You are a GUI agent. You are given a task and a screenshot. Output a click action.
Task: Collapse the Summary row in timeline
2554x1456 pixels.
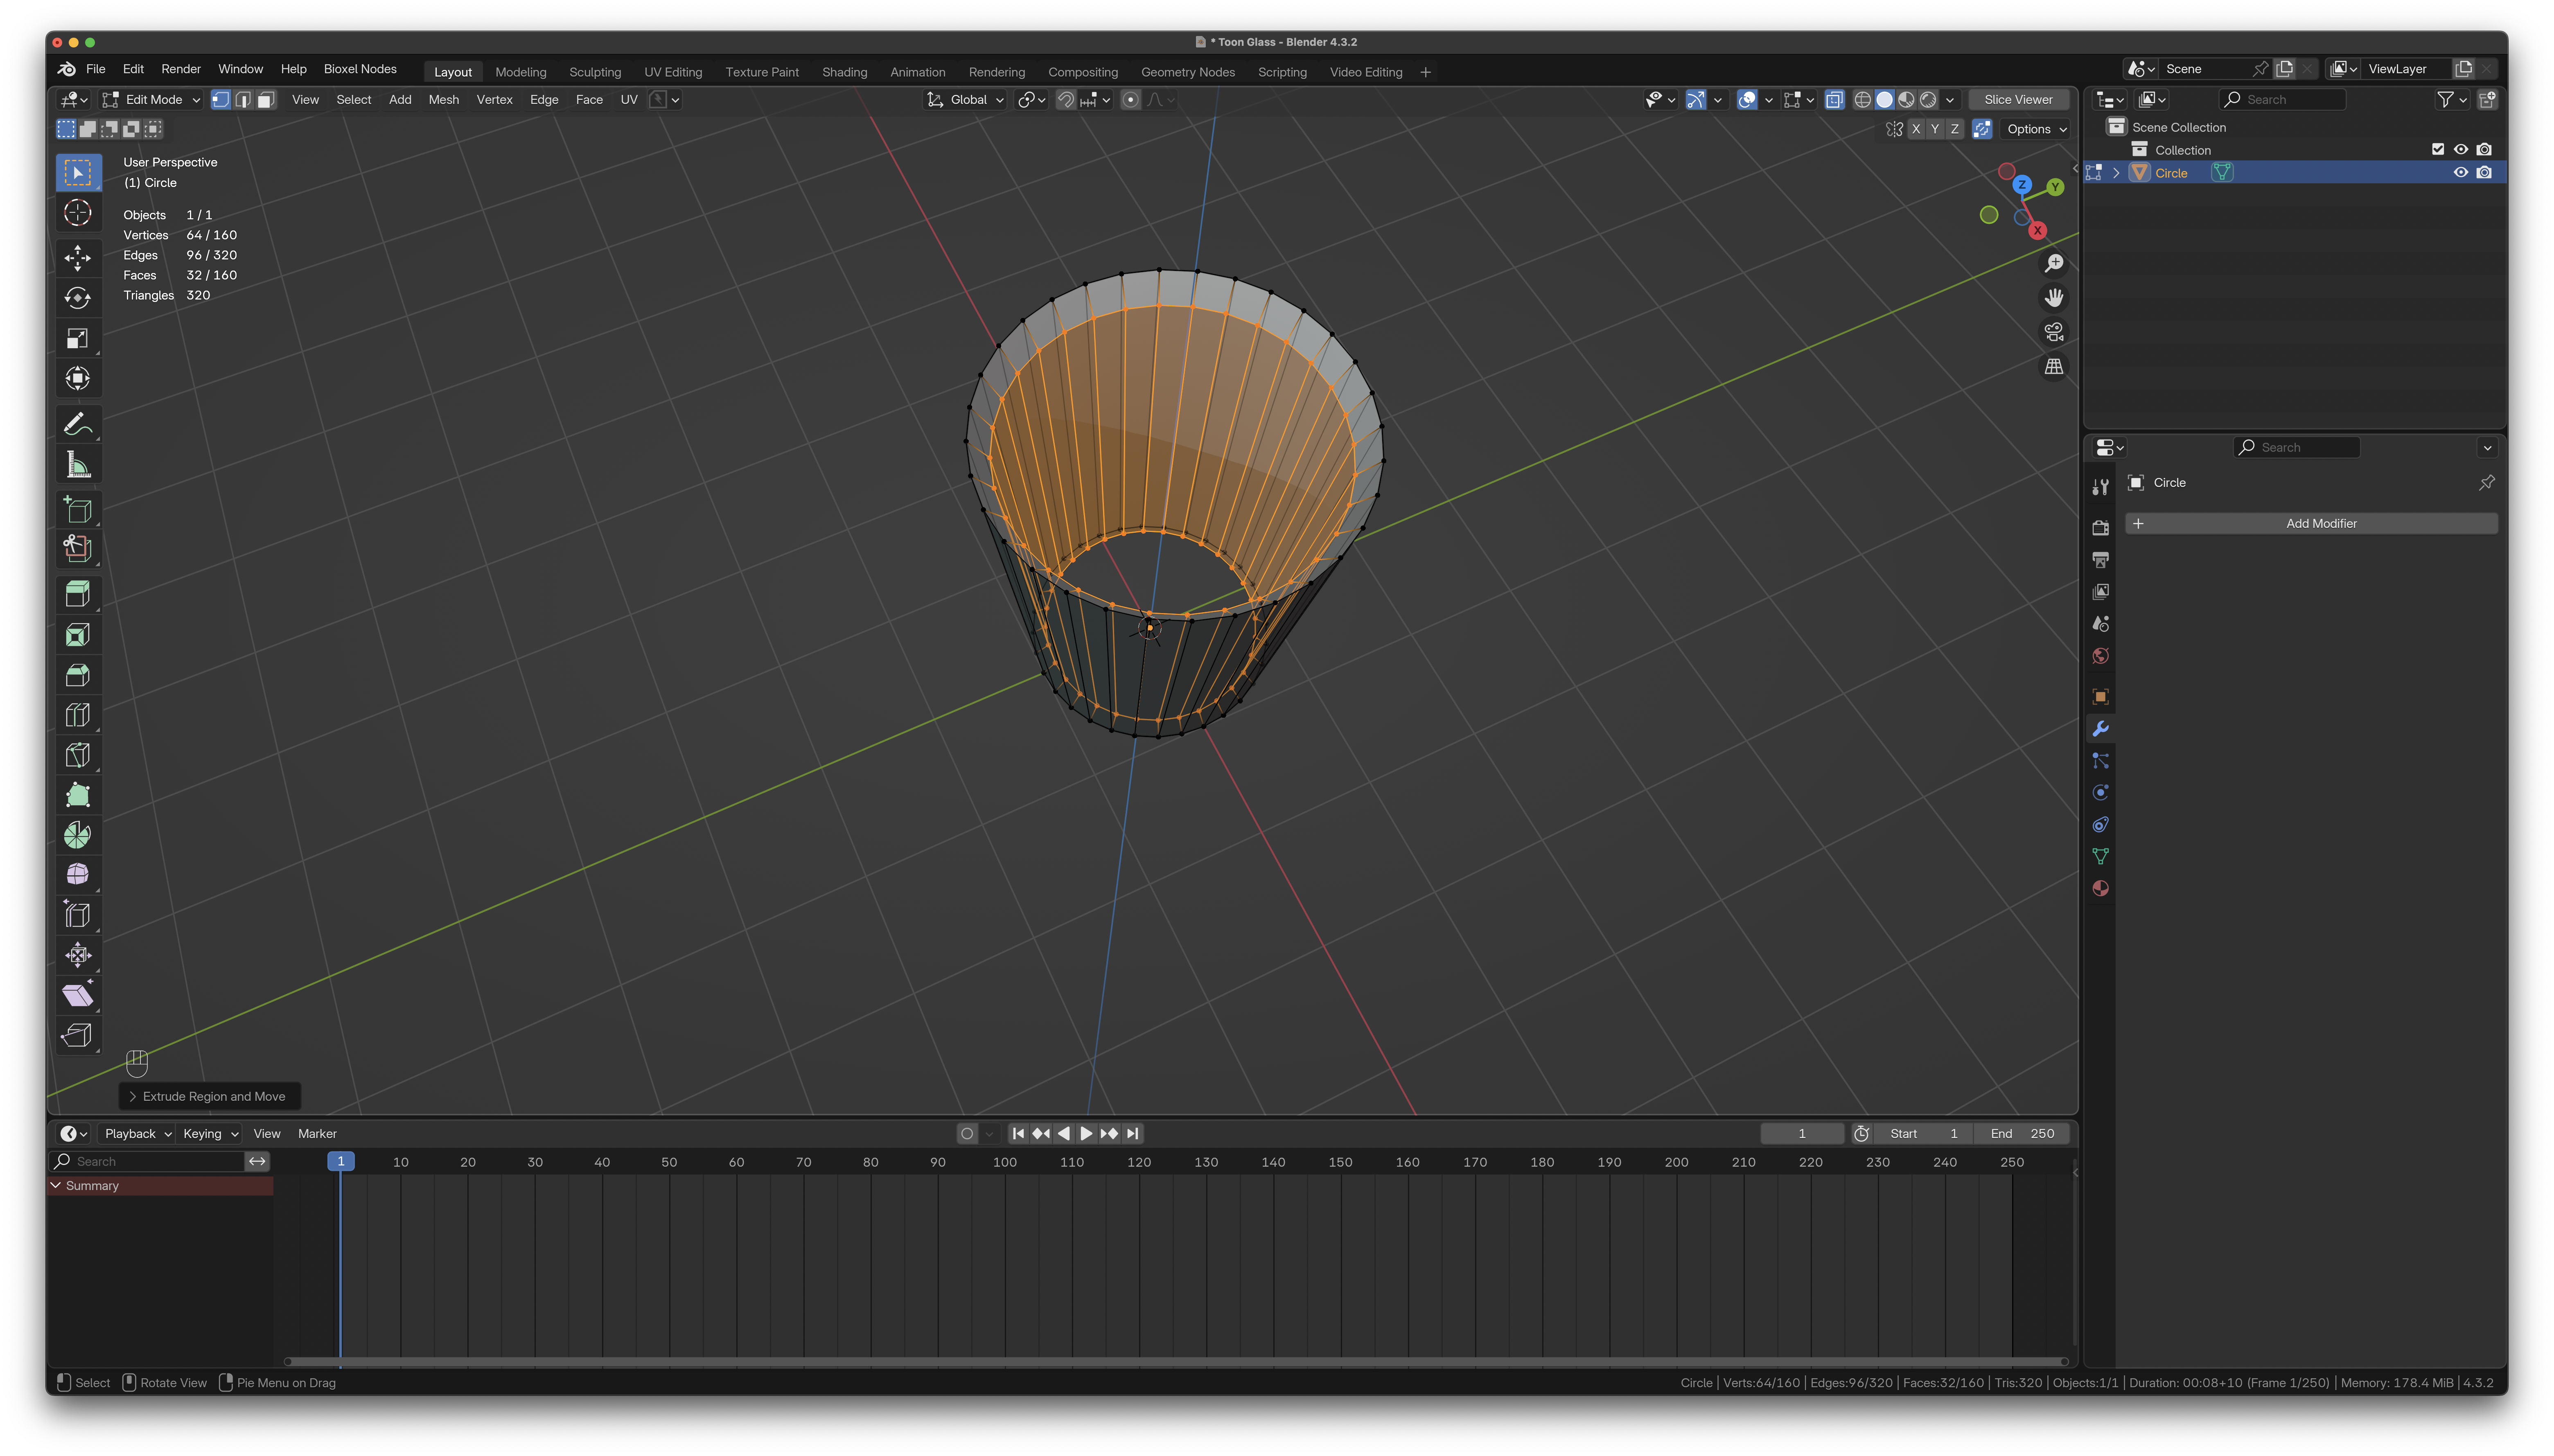[56, 1185]
